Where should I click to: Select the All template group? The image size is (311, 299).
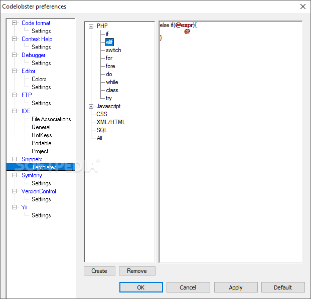click(x=99, y=138)
